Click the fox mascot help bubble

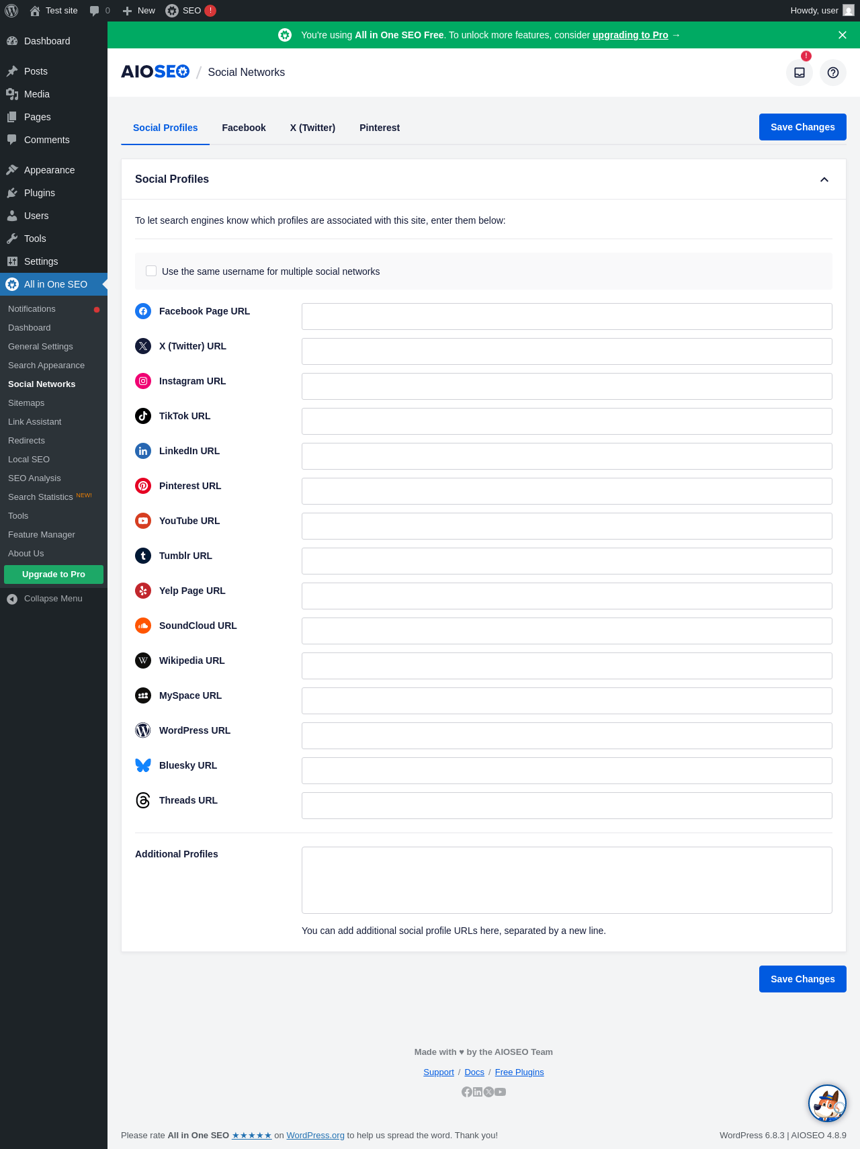827,1103
